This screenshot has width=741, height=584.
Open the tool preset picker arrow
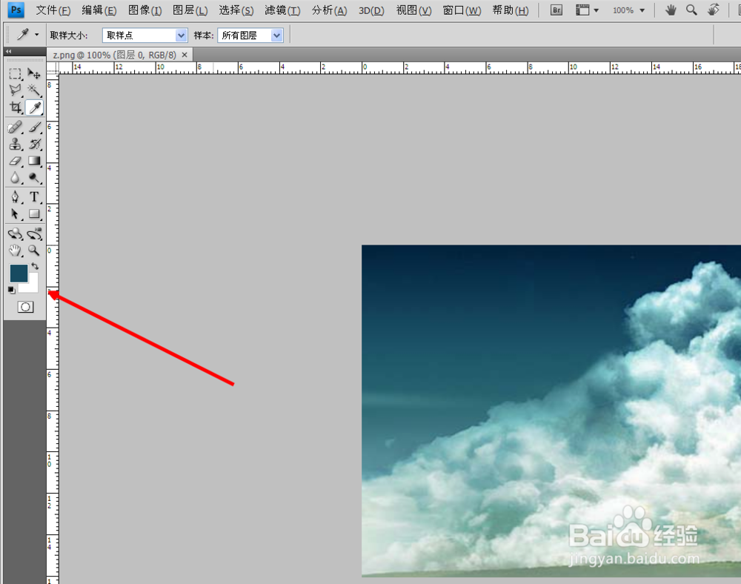(36, 35)
